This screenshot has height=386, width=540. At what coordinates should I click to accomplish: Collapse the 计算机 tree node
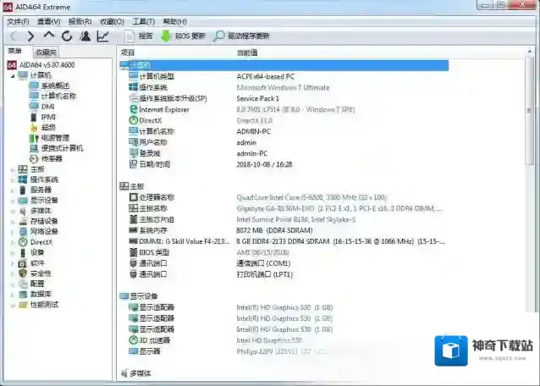tap(13, 75)
